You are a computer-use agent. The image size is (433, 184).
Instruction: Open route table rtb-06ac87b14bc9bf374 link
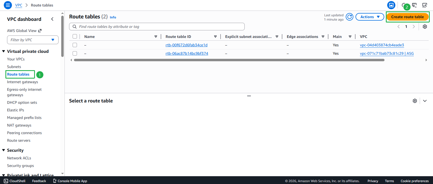coord(187,53)
